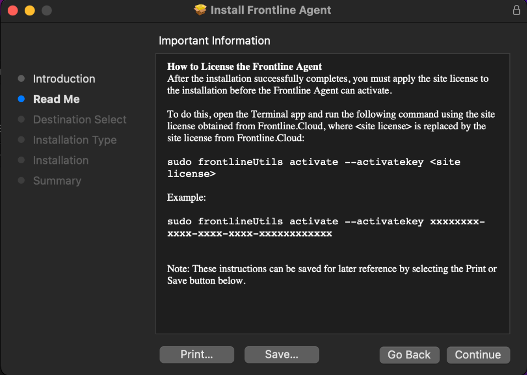Click the Save button
The width and height of the screenshot is (527, 375).
(x=281, y=355)
